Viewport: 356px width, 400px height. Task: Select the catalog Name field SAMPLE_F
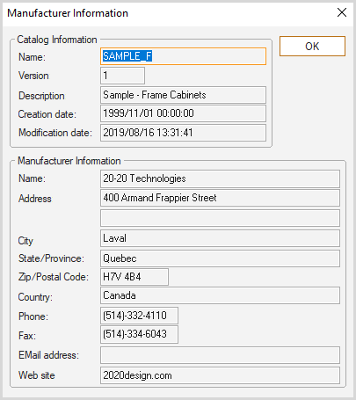[183, 56]
